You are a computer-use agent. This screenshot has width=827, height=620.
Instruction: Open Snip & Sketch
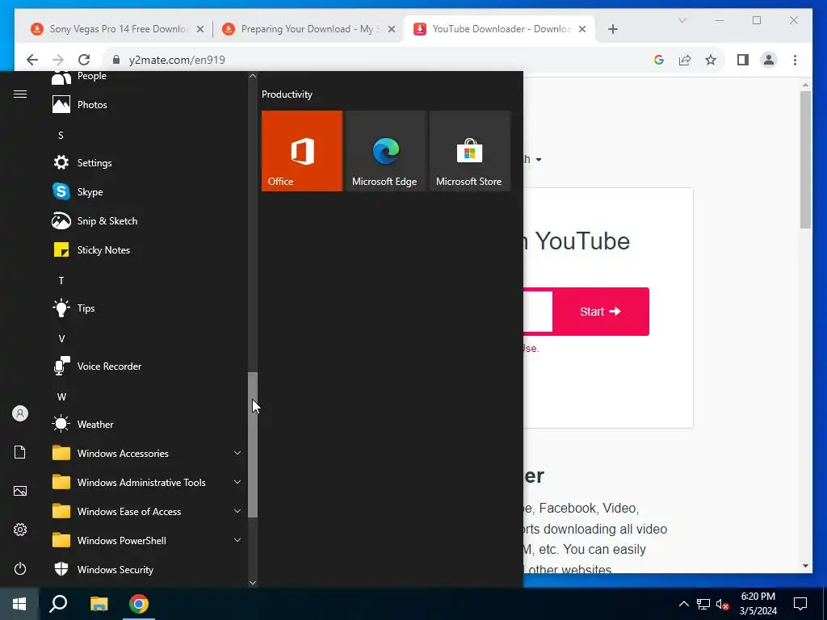click(x=147, y=220)
